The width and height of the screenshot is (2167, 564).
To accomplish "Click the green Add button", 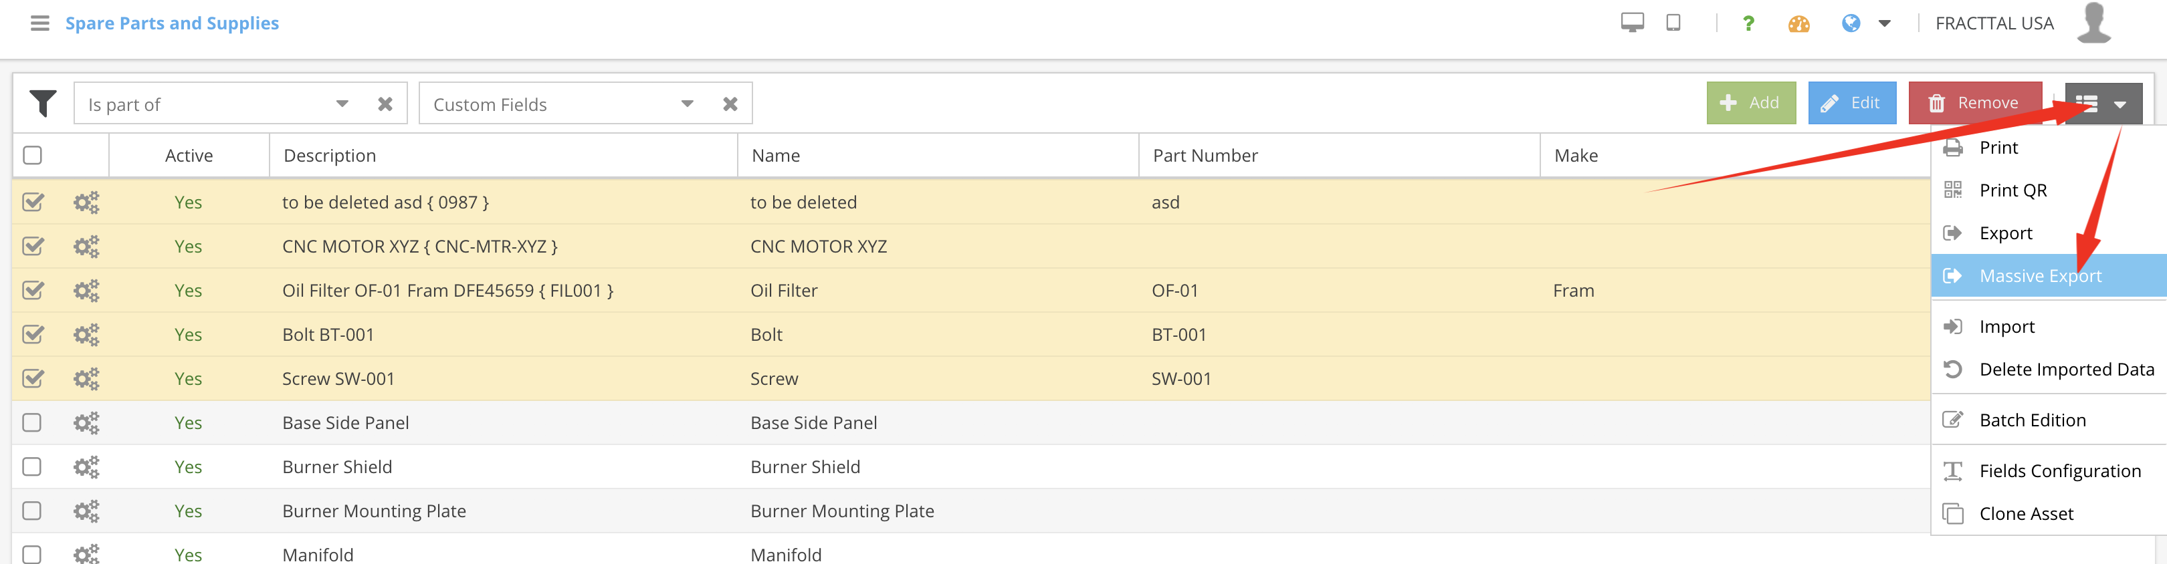I will 1750,102.
